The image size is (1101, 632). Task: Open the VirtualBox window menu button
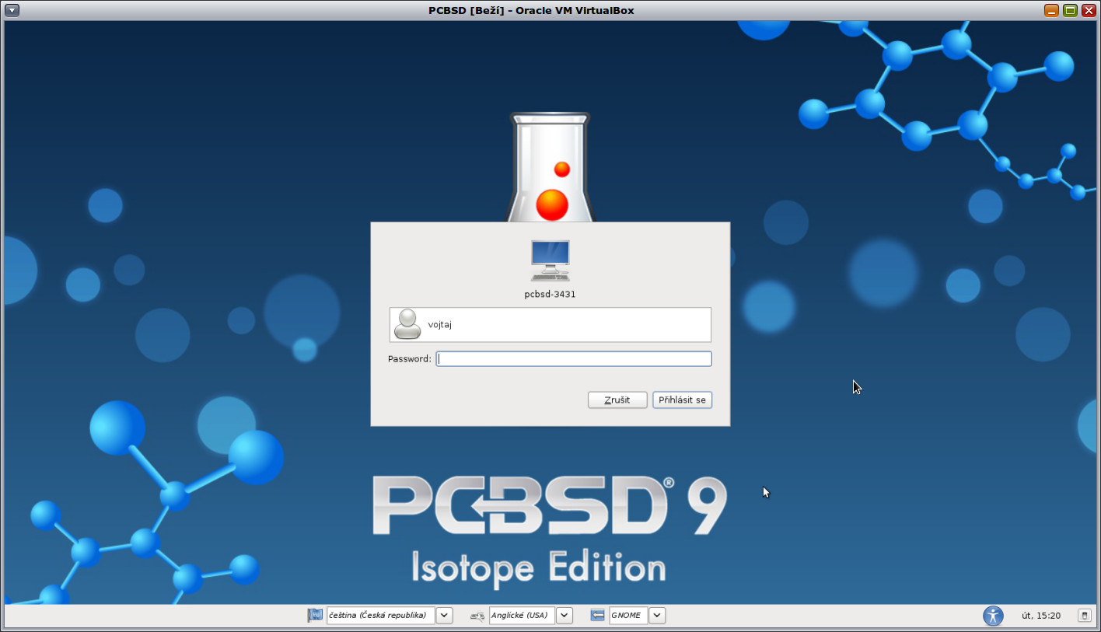(12, 10)
